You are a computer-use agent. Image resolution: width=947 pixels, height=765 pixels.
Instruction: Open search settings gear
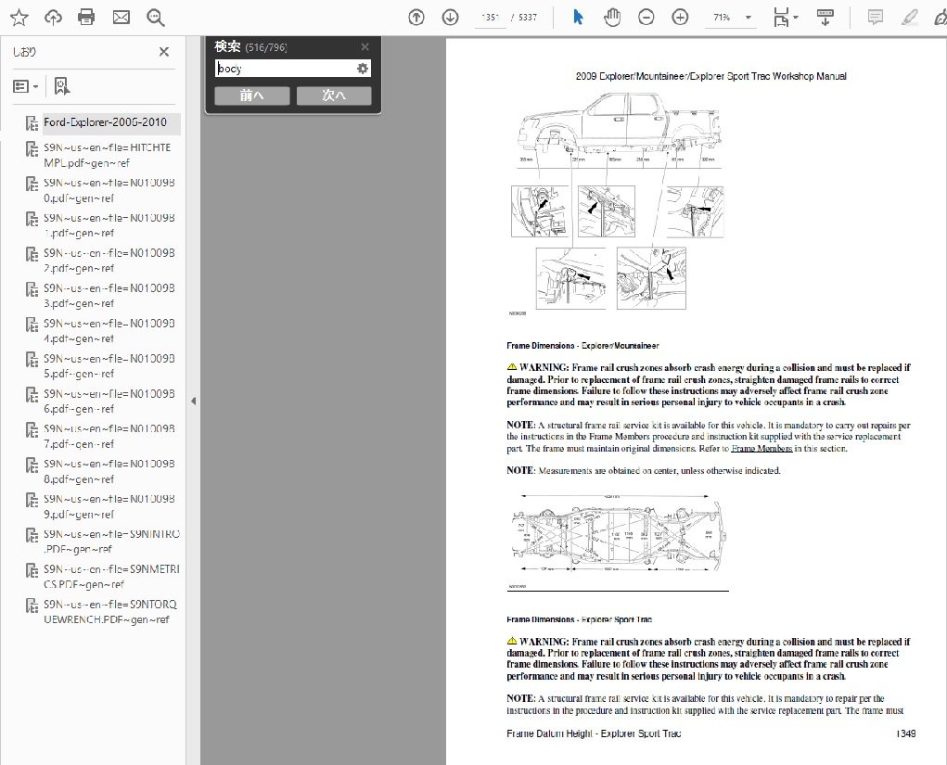(x=363, y=69)
